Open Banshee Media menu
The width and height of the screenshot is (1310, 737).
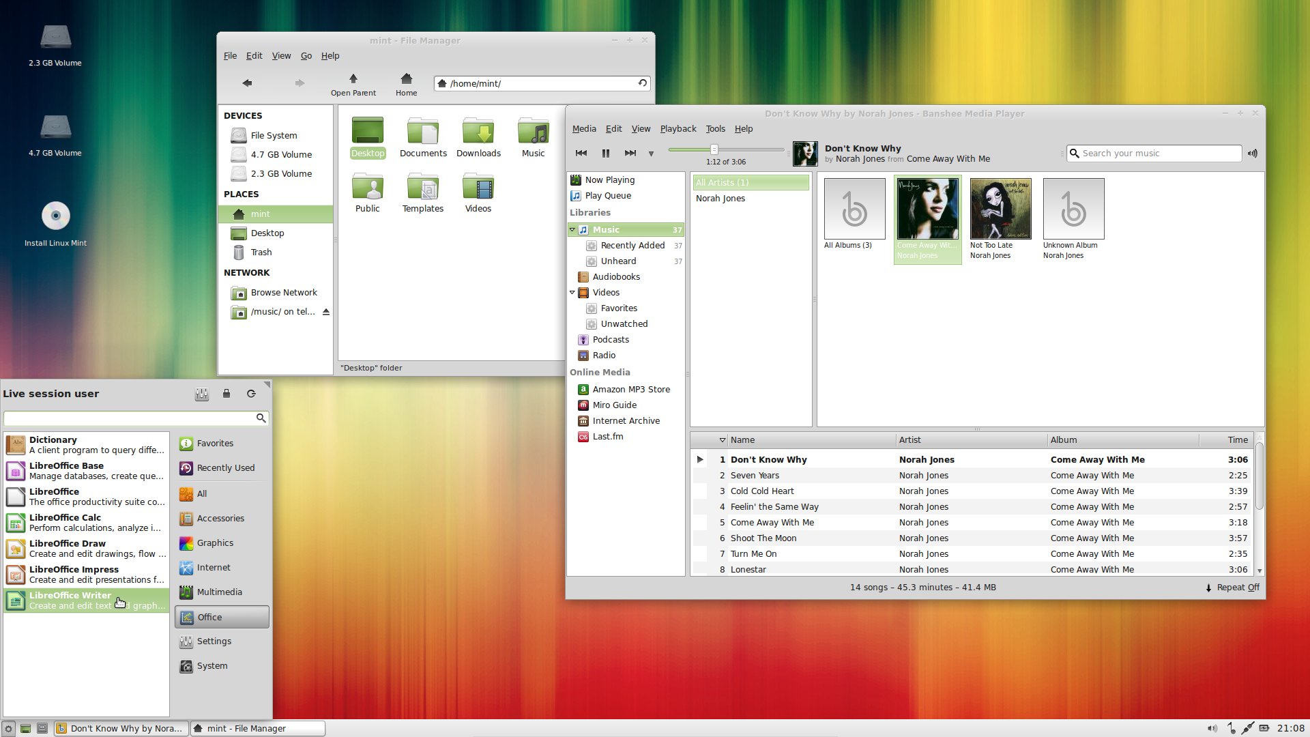(x=584, y=129)
